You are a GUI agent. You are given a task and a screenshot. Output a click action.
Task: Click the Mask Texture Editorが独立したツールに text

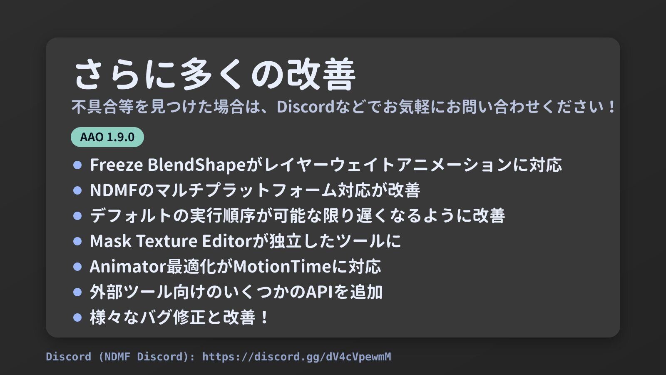(x=245, y=241)
